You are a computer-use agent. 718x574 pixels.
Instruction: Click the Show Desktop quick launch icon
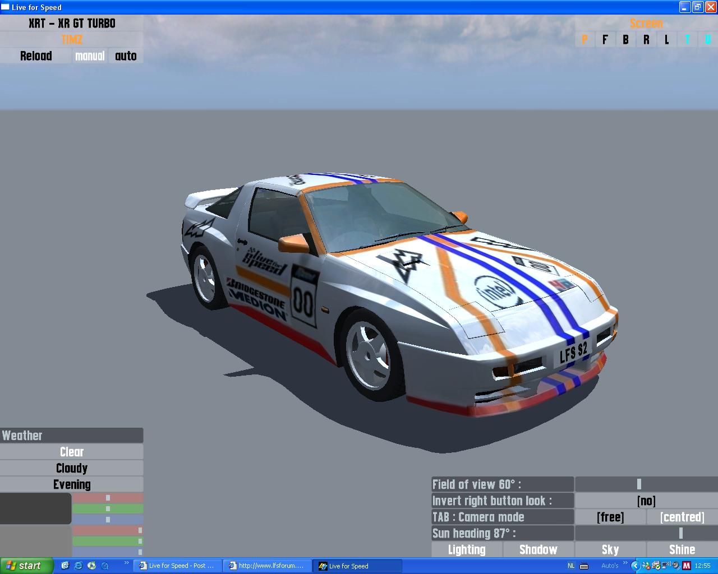click(x=65, y=566)
